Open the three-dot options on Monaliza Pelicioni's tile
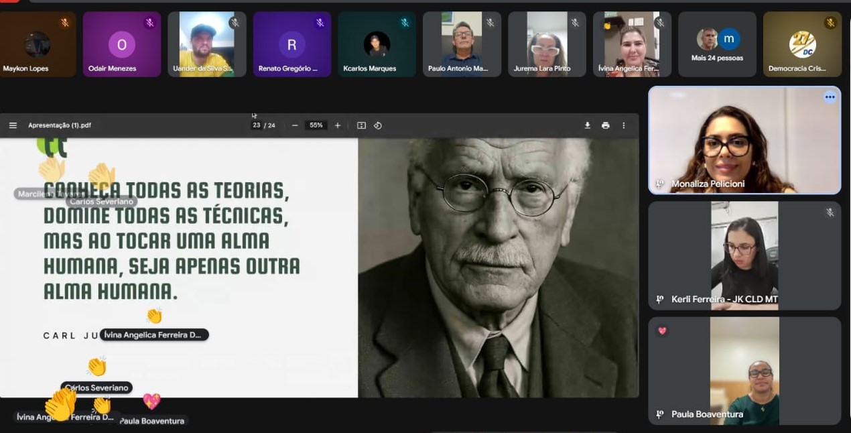 830,97
